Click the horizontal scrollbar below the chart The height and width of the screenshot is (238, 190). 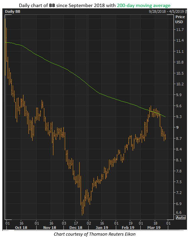tap(95, 231)
